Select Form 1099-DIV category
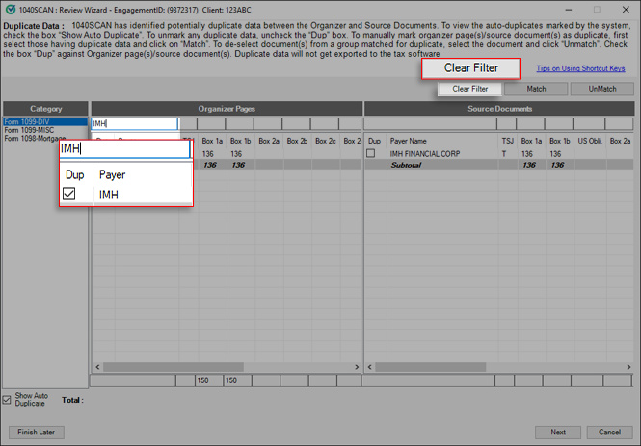 tap(45, 121)
